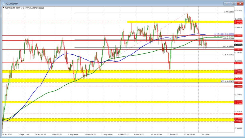245x138 pixels.
Task: Click the time axis label 24 Apr 16:00
Action: coord(40,134)
